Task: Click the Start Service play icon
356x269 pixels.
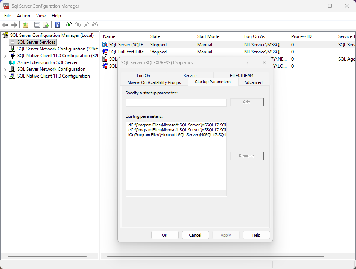Action: pos(69,25)
